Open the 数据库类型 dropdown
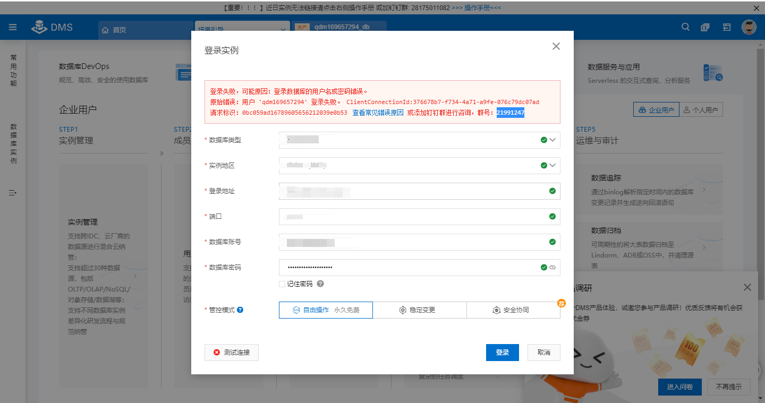 click(419, 140)
